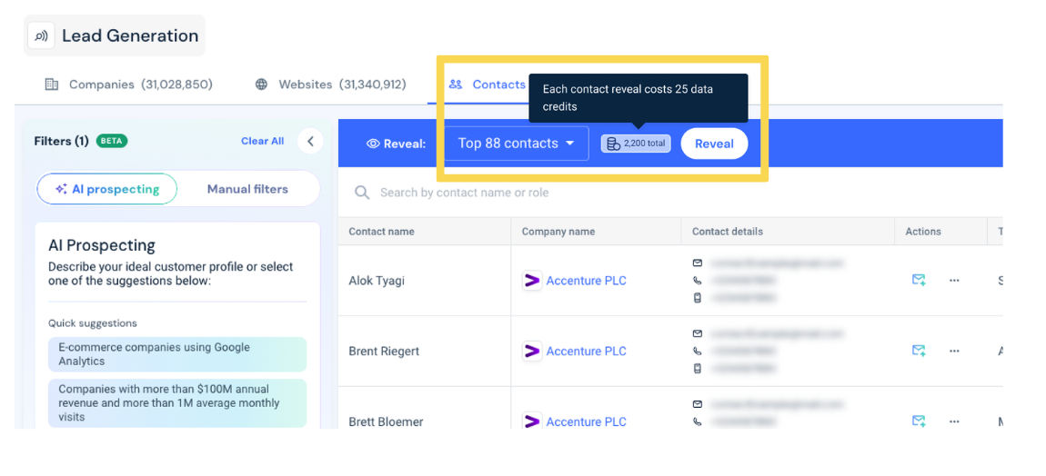
Task: Click the Websites globe icon
Action: [262, 84]
